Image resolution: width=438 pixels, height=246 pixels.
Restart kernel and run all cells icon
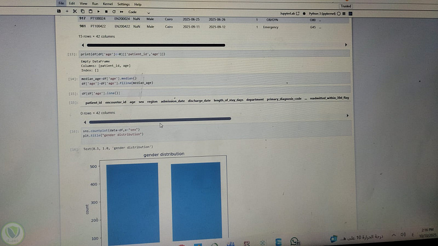click(x=121, y=12)
